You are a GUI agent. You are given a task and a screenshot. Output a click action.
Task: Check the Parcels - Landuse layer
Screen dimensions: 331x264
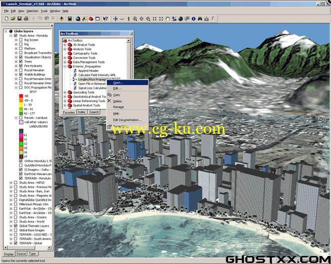click(21, 118)
